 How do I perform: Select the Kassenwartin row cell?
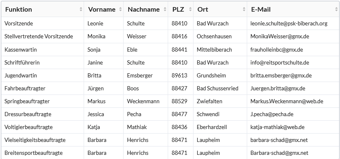point(42,50)
